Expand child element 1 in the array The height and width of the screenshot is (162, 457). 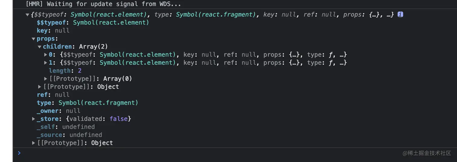pyautogui.click(x=46, y=63)
